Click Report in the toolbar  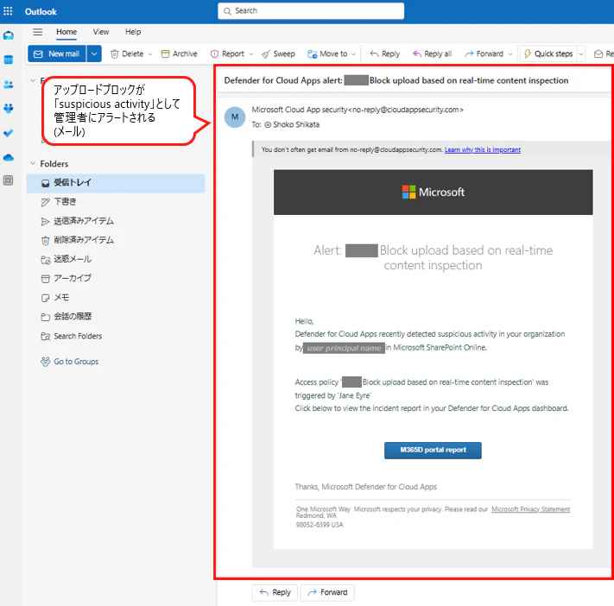click(x=227, y=54)
